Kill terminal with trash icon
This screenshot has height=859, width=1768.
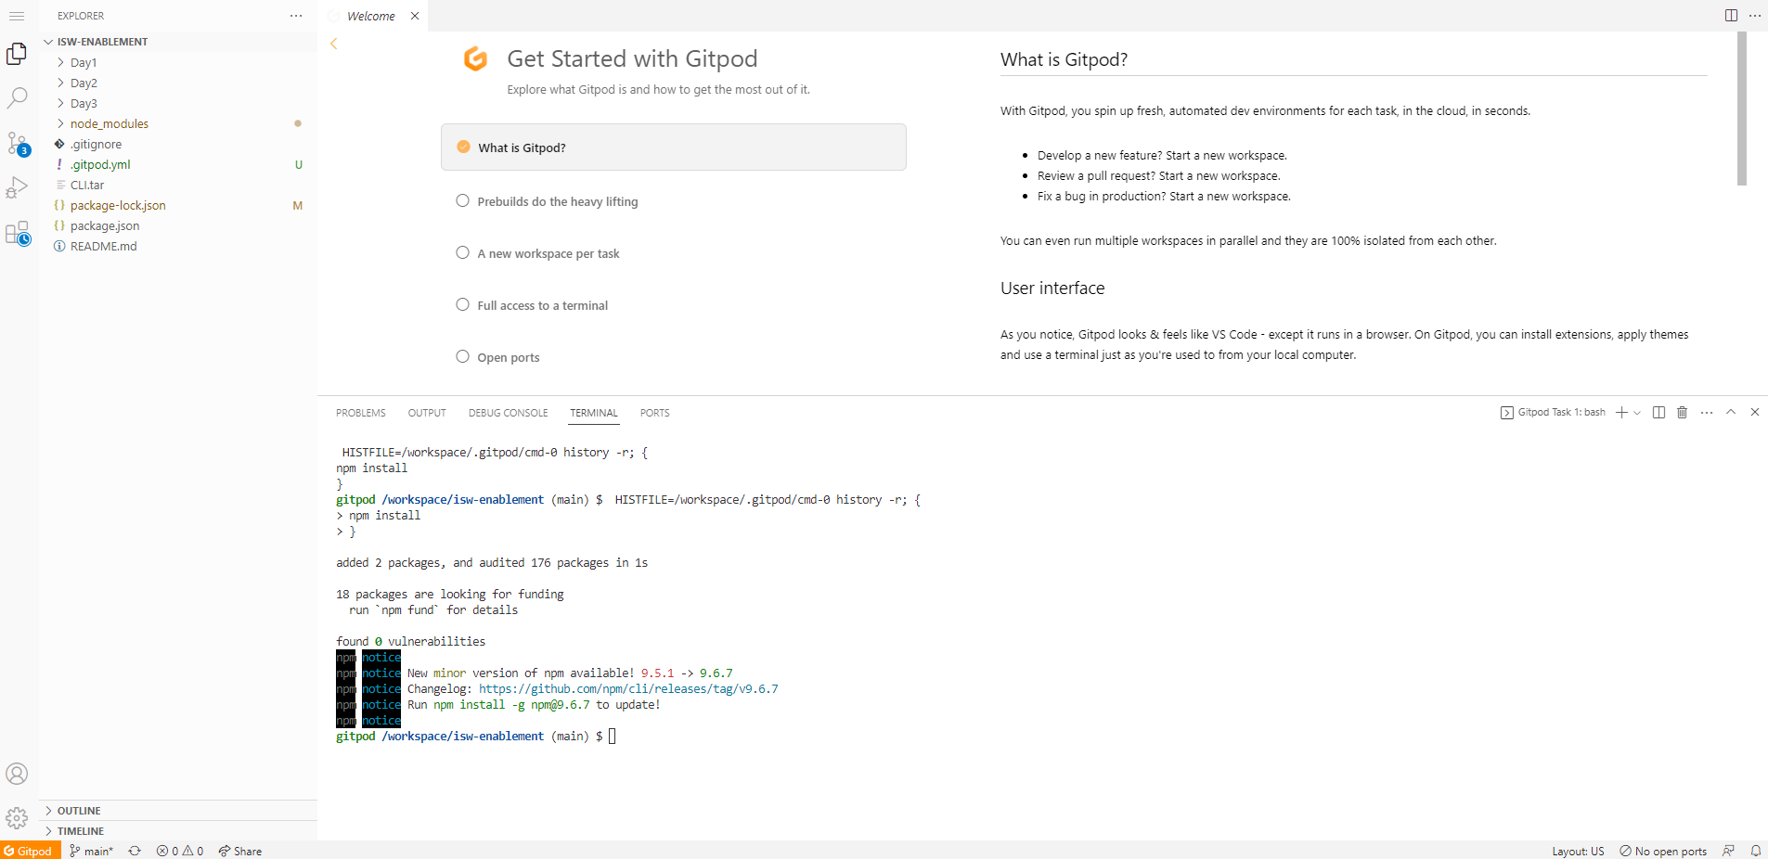(1682, 413)
